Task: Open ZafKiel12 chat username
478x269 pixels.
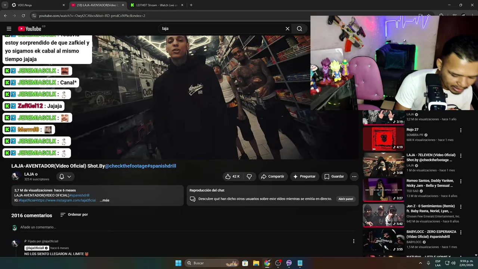Action: (30, 106)
